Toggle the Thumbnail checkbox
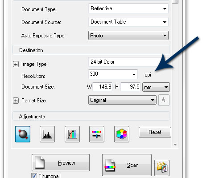The height and width of the screenshot is (178, 223). coord(34,176)
